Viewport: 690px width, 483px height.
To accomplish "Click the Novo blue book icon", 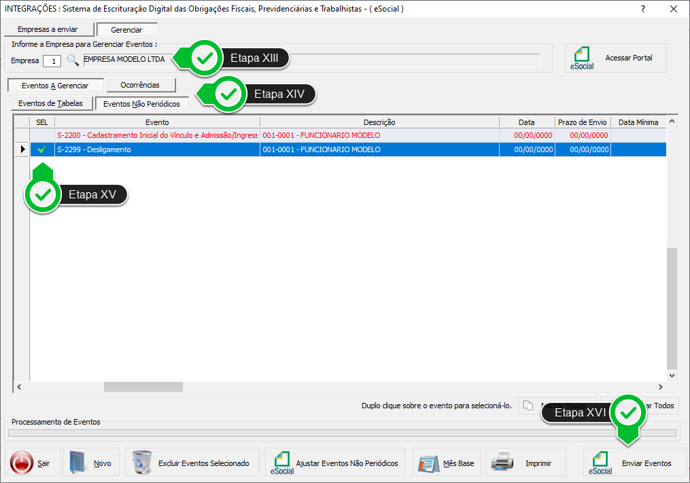I will click(x=80, y=463).
